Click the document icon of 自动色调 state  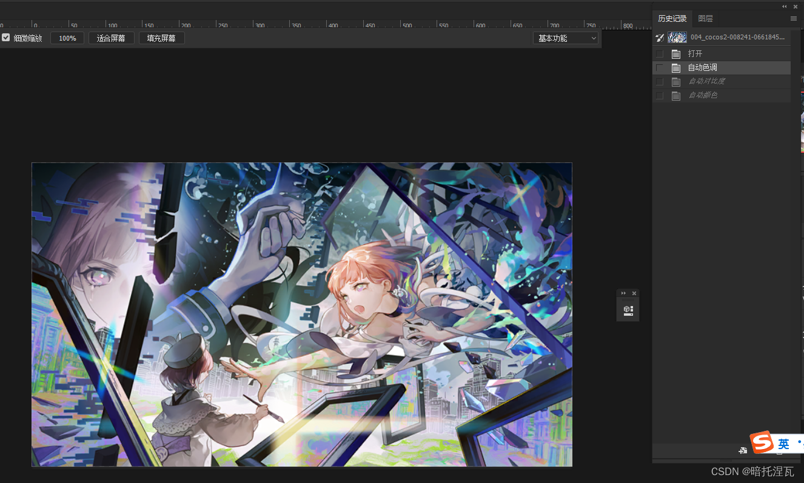pyautogui.click(x=676, y=68)
